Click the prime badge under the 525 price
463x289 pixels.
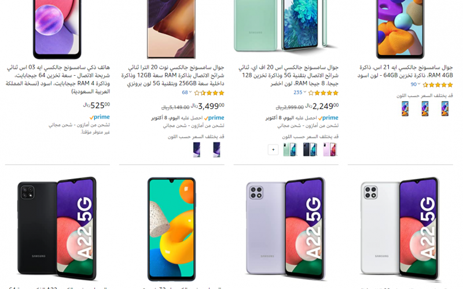100,117
